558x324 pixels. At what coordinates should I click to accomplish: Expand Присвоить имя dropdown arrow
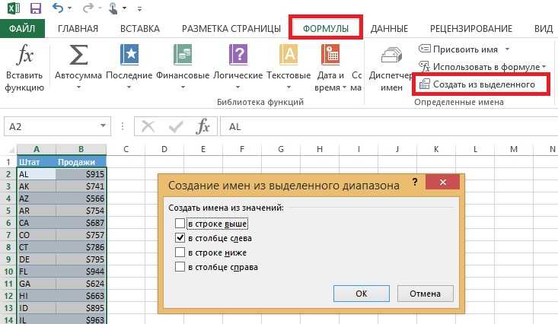508,49
